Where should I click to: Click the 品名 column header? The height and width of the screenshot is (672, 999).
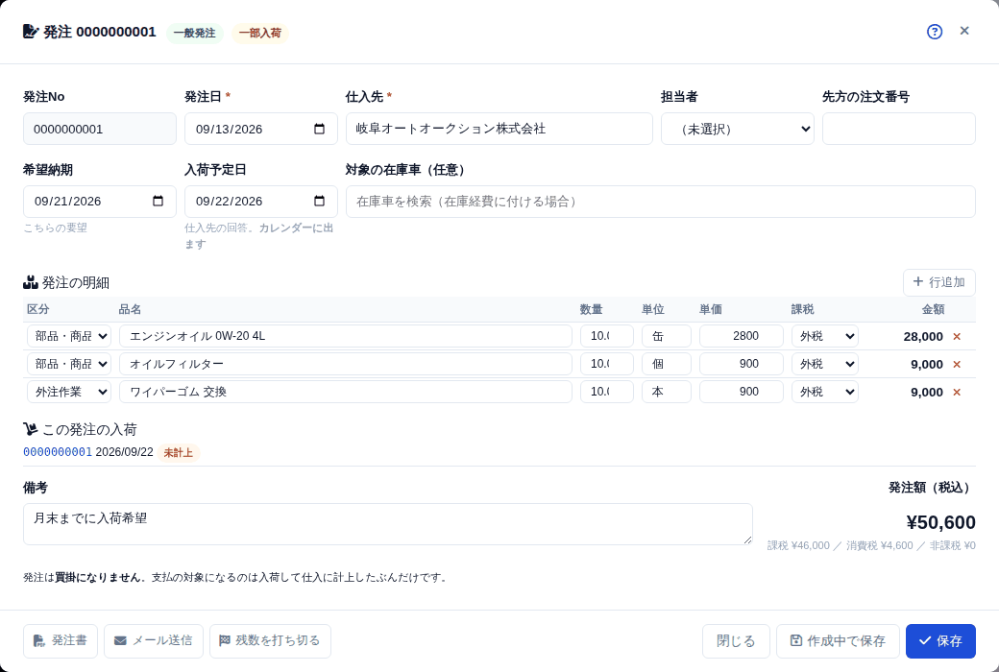point(130,309)
